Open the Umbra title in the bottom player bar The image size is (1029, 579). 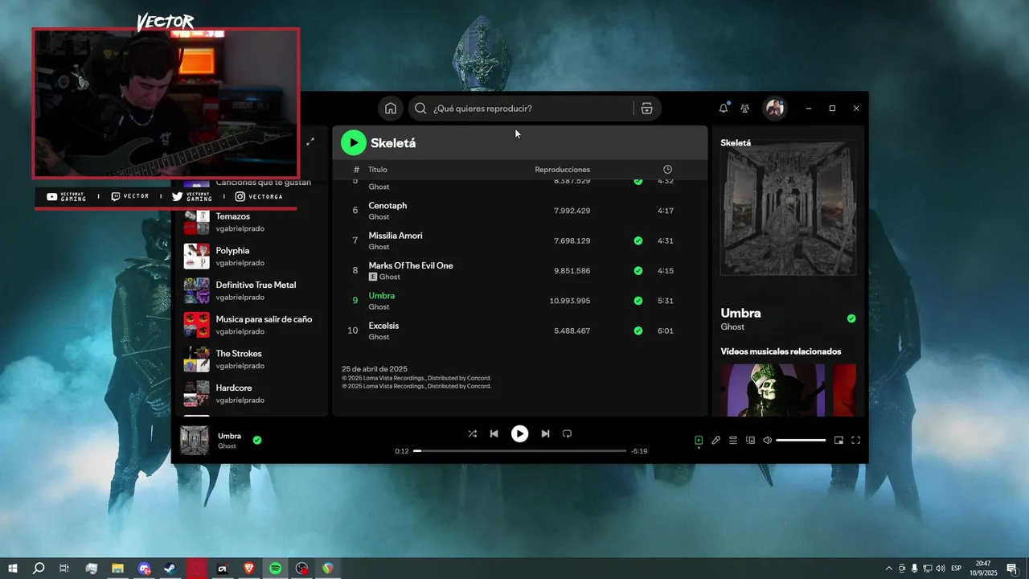click(x=229, y=436)
